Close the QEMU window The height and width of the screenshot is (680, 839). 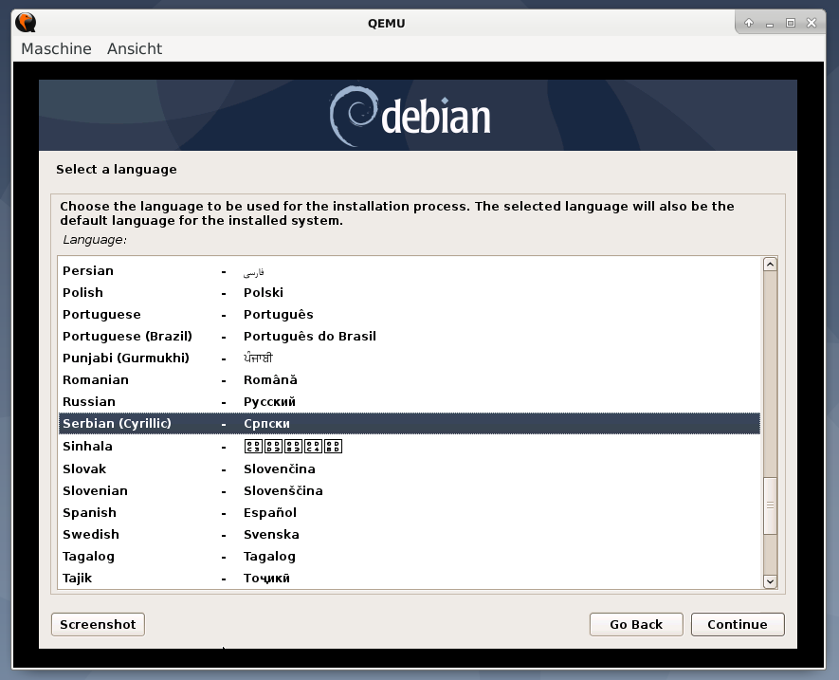pos(812,23)
